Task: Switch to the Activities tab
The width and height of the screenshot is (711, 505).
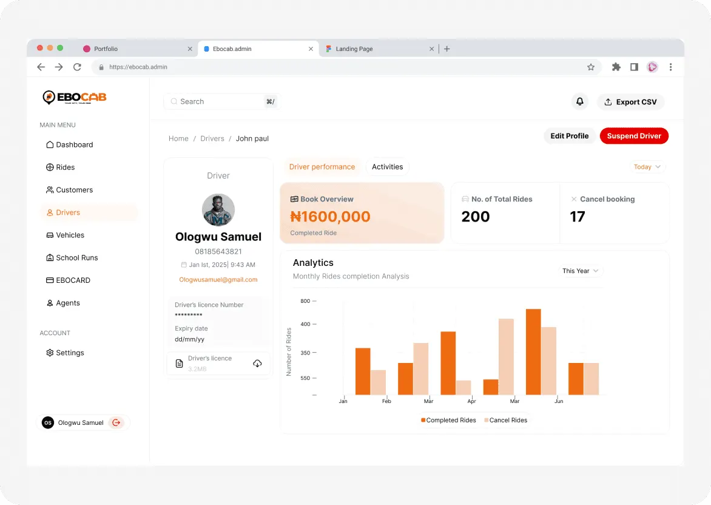Action: [x=387, y=167]
